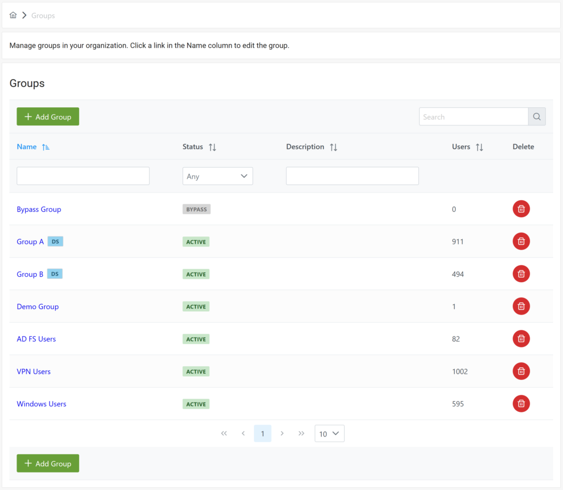563x490 pixels.
Task: Click the trash icon for Demo Group
Action: 521,306
